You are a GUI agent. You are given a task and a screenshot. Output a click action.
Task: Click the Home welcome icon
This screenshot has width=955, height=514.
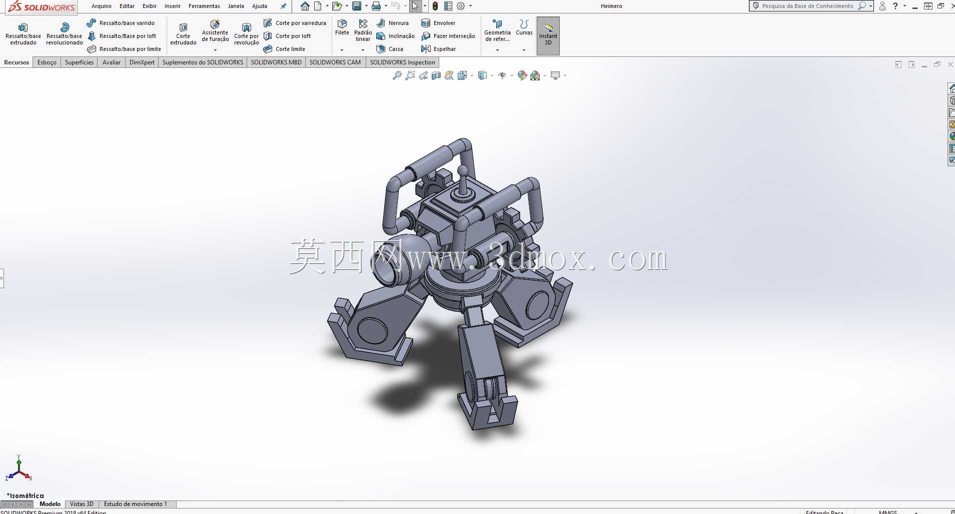coord(305,6)
